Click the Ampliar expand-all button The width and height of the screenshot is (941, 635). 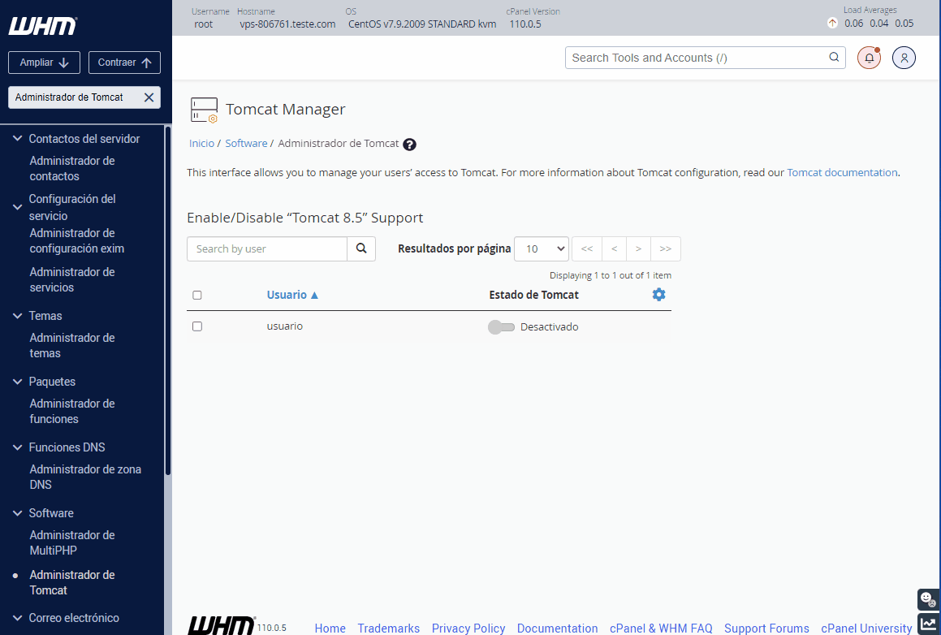(44, 63)
